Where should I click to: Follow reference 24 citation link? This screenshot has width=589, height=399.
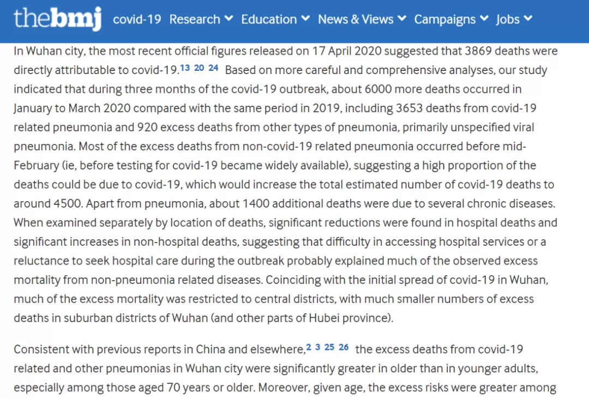(213, 68)
